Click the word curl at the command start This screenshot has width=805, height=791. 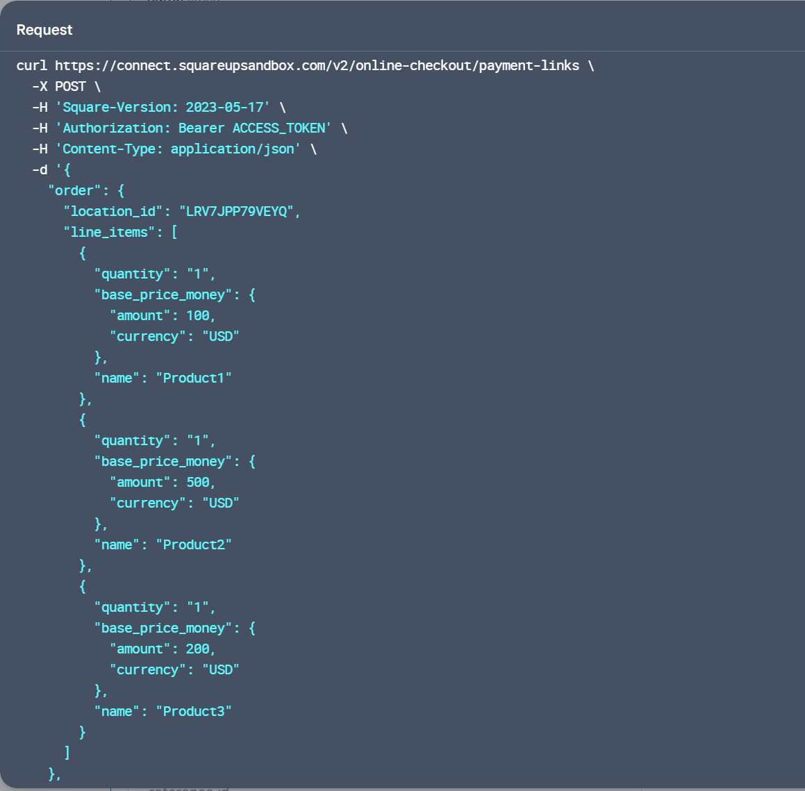pyautogui.click(x=32, y=65)
